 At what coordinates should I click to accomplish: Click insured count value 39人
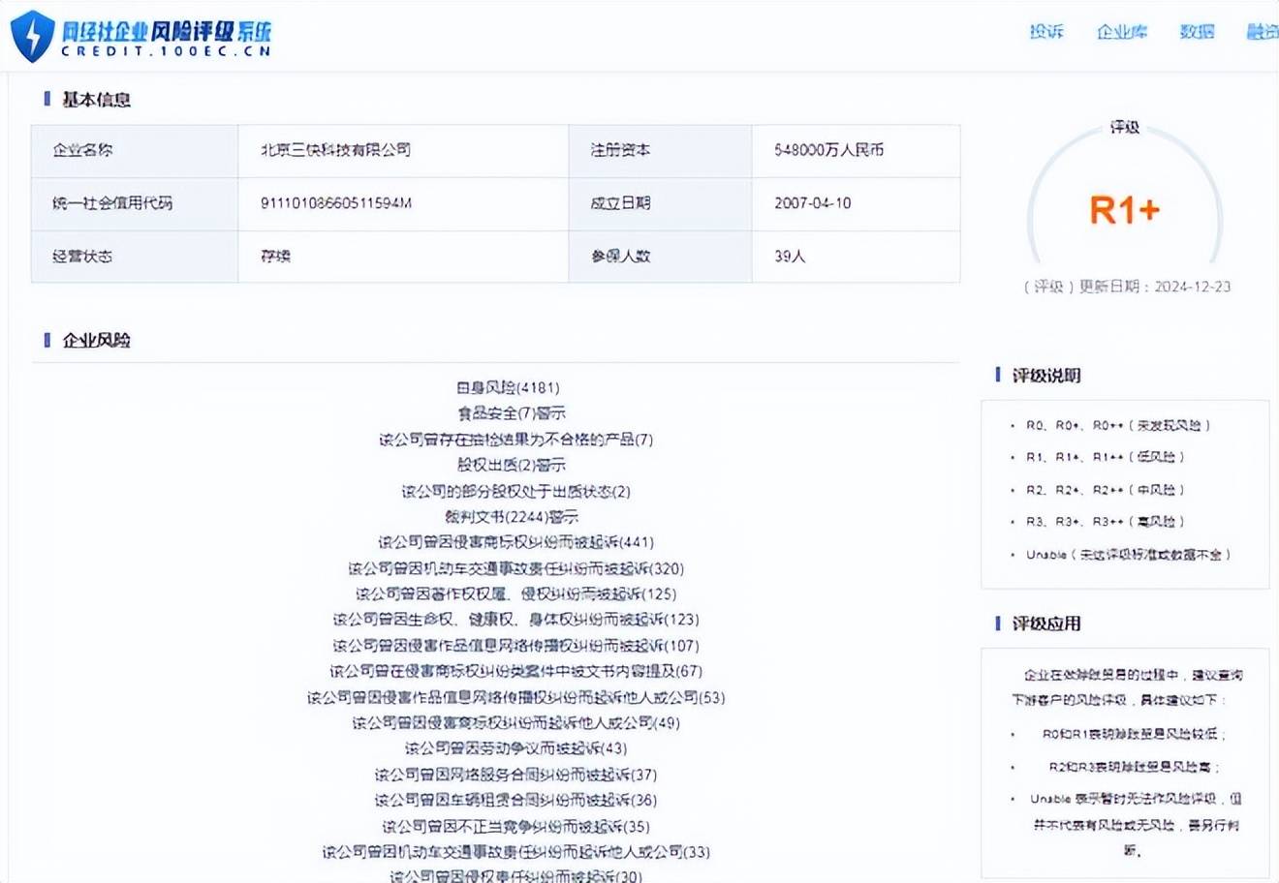coord(790,257)
